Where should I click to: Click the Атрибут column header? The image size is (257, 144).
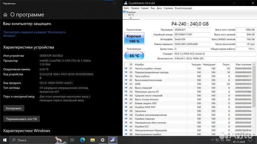pos(140,64)
